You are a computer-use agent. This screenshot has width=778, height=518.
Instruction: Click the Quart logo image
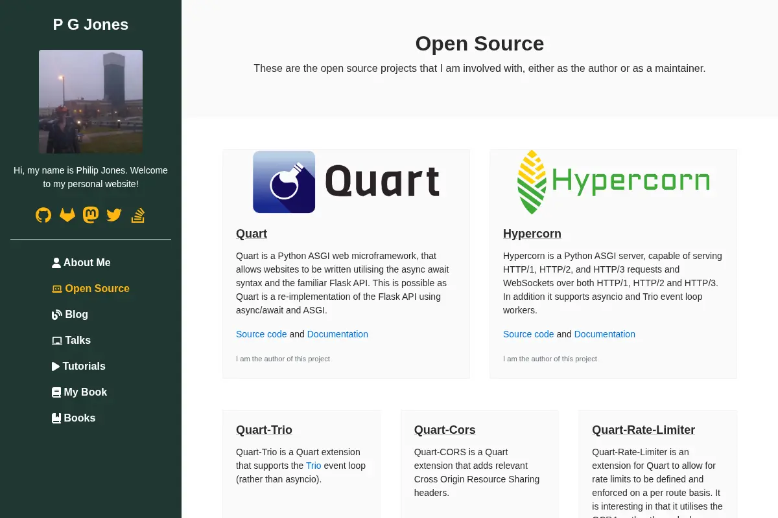(x=346, y=182)
